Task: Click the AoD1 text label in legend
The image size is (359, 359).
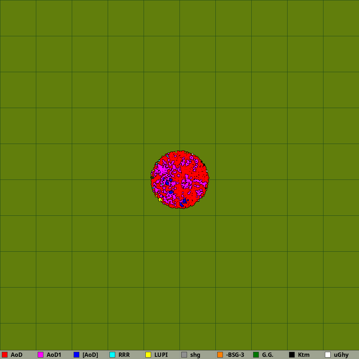Action: pyautogui.click(x=54, y=355)
